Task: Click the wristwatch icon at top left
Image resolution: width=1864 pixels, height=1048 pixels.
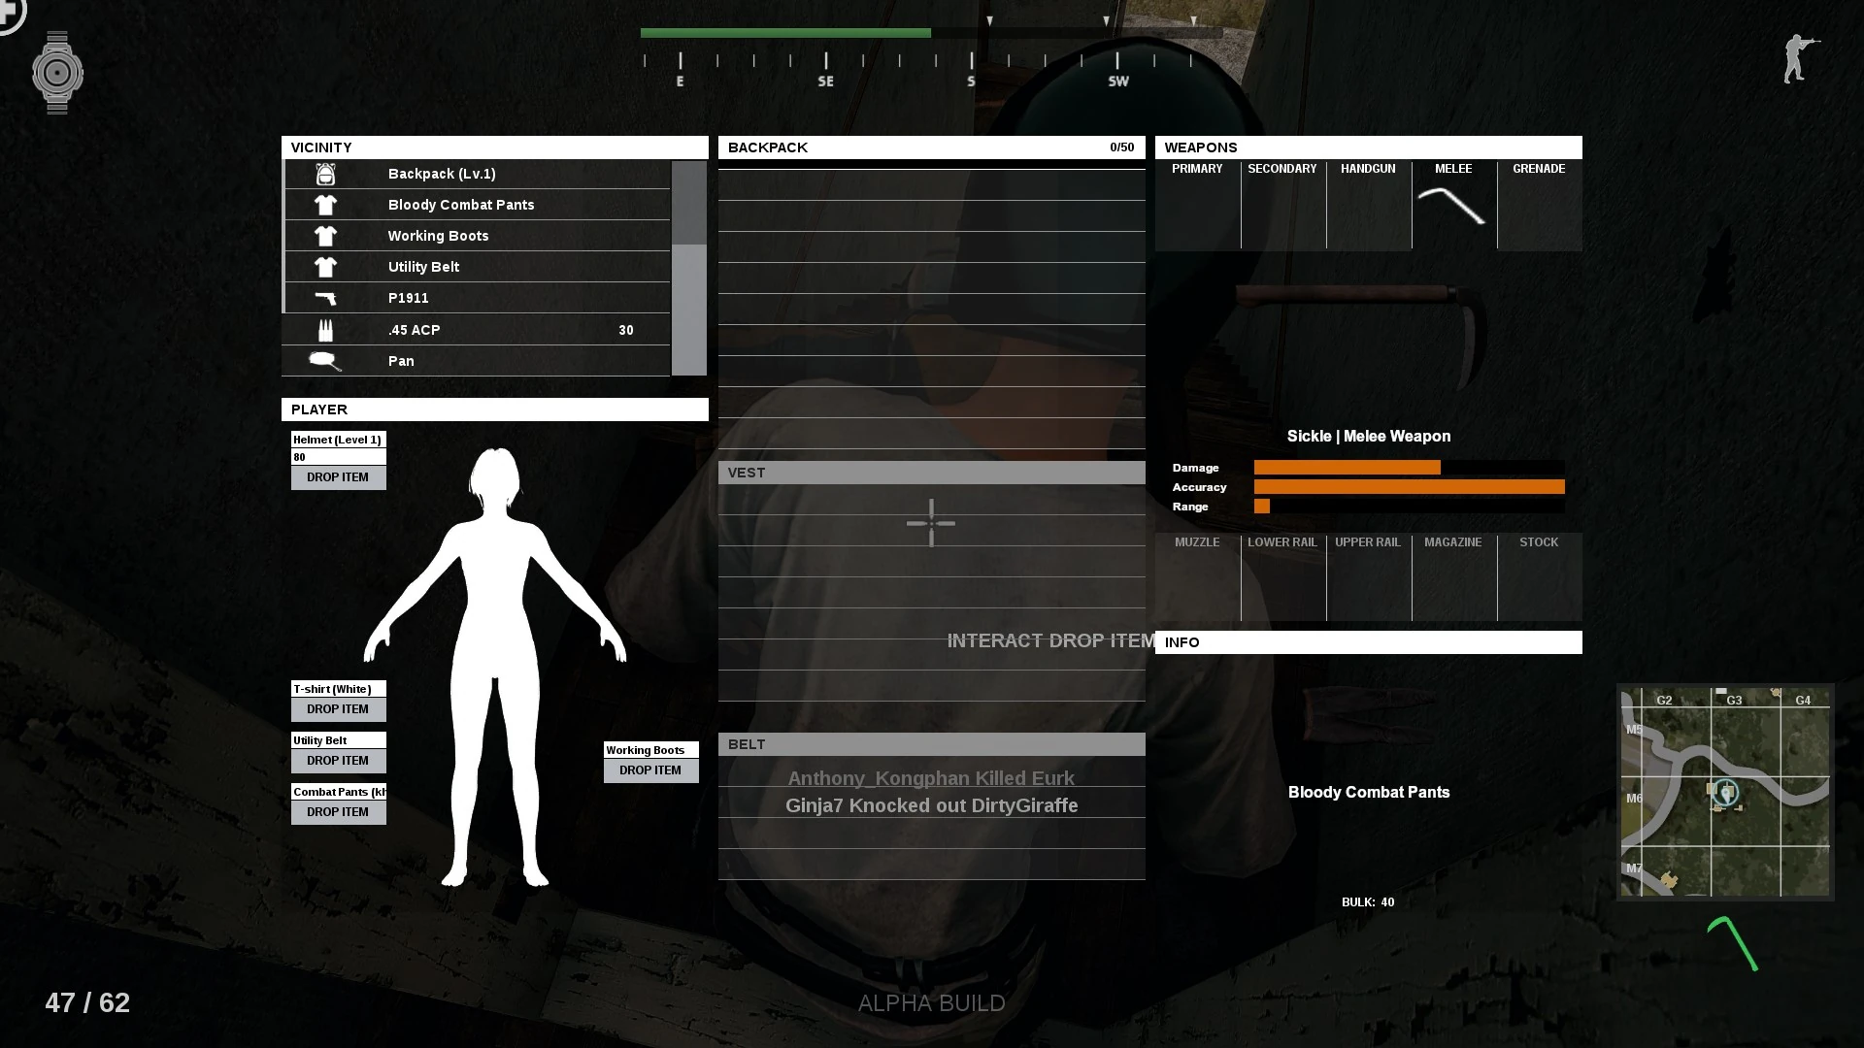Action: (x=57, y=73)
